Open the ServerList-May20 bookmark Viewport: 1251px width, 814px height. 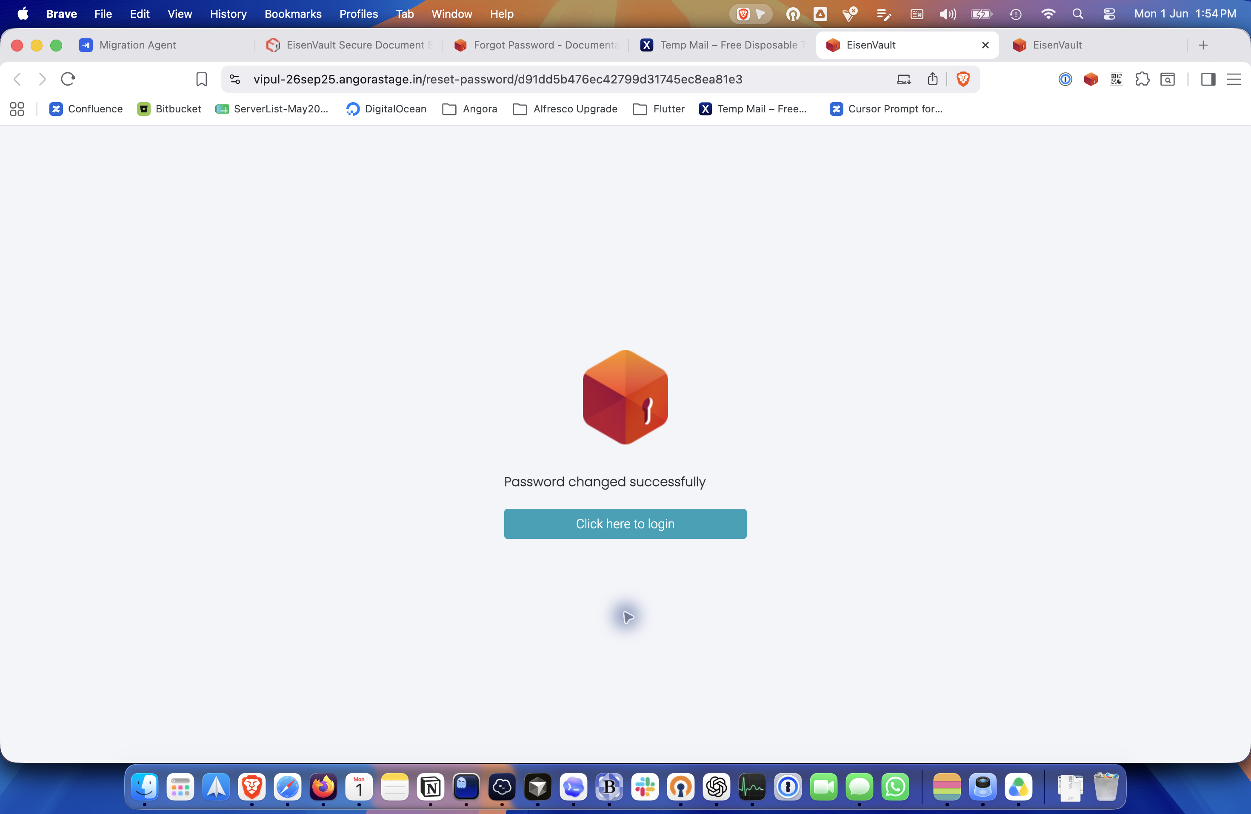(x=272, y=109)
